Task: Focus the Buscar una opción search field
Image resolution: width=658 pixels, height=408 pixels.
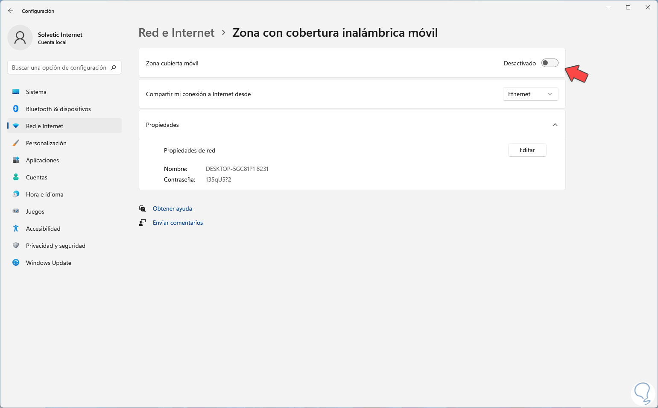Action: click(60, 68)
